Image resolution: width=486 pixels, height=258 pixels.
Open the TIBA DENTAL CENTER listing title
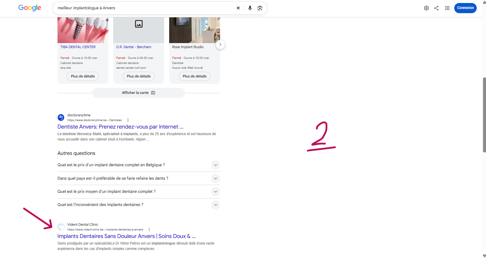point(78,47)
